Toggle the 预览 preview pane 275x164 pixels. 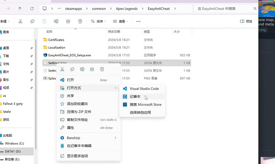246,21
